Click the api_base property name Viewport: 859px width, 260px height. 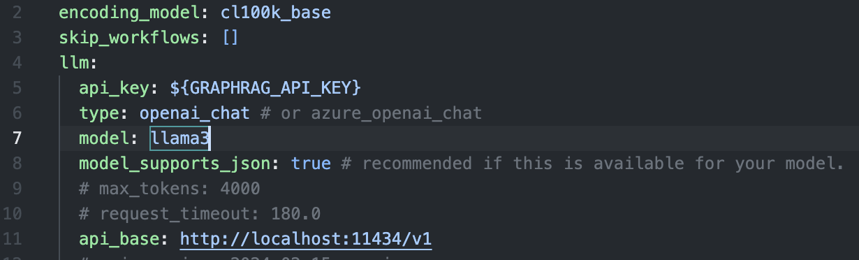coord(119,239)
